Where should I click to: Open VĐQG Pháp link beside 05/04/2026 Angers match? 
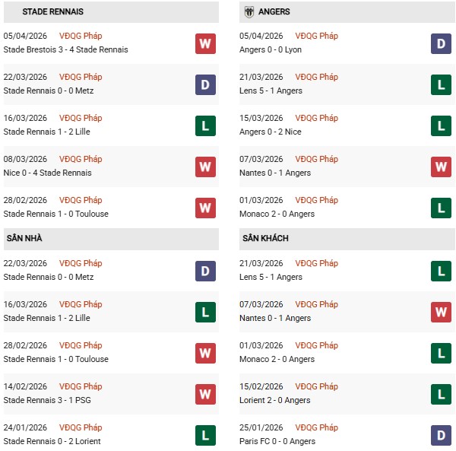point(317,36)
